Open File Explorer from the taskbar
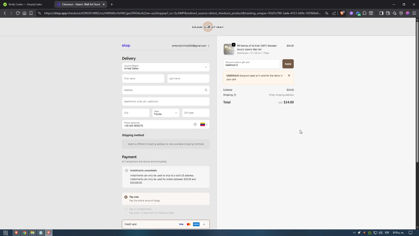 pyautogui.click(x=33, y=233)
